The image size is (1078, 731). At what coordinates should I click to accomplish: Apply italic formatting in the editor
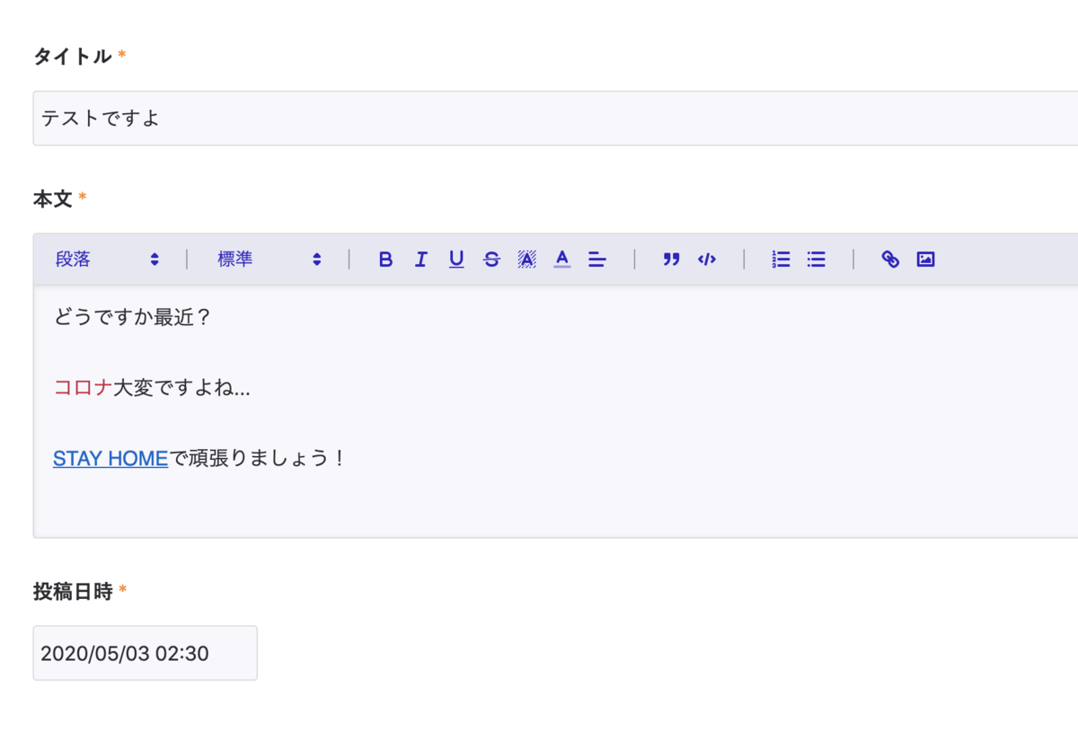(x=420, y=259)
